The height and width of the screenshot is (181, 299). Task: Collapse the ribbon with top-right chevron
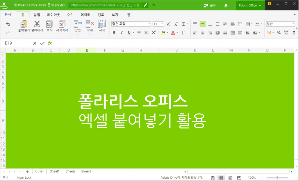click(x=295, y=15)
